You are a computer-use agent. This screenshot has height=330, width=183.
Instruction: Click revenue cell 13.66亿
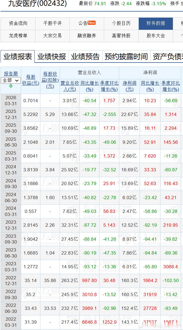point(70,115)
